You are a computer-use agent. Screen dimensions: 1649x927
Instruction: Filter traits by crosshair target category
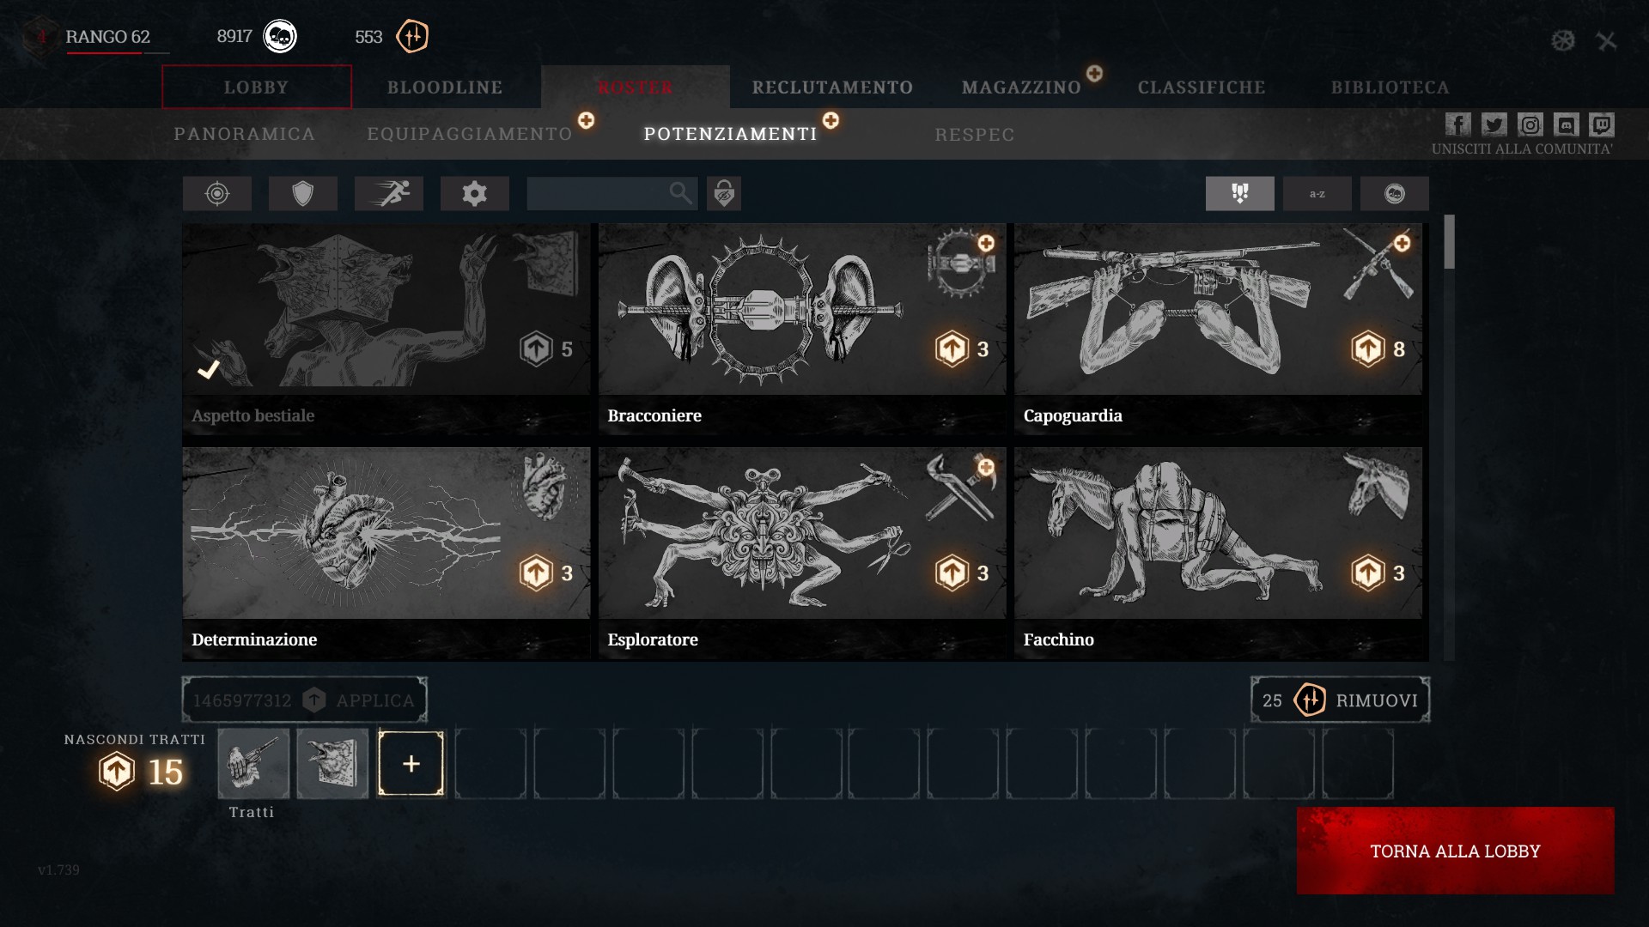point(217,194)
